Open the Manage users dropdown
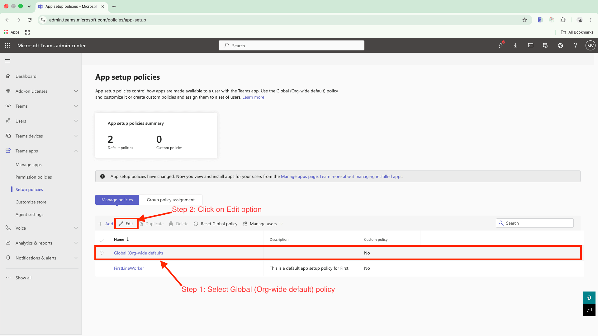 pos(263,224)
